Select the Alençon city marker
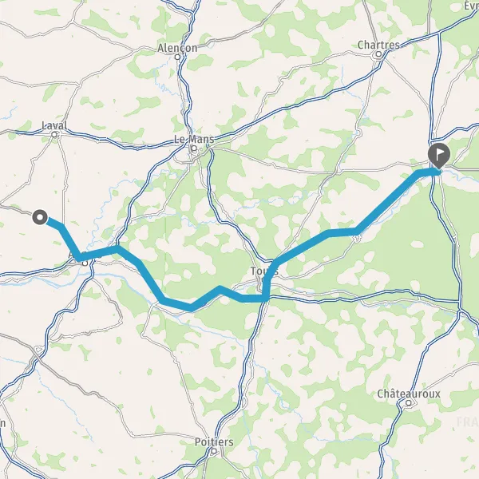 tap(177, 57)
